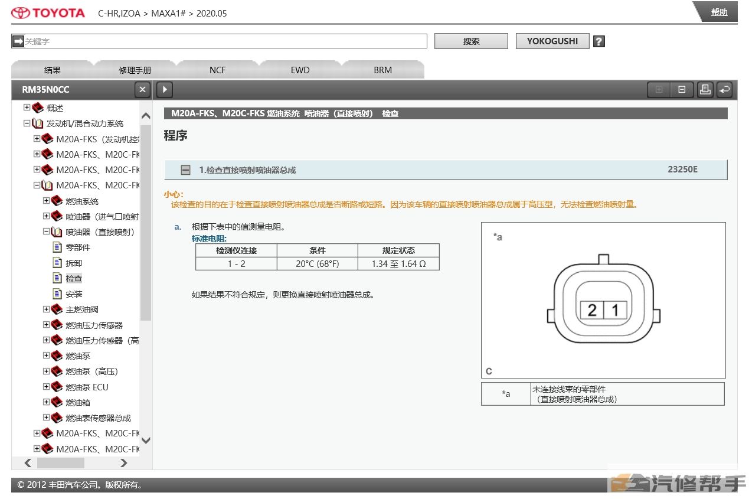Select 燃油压力传感器（高 tree item
The width and height of the screenshot is (749, 499).
pyautogui.click(x=102, y=341)
